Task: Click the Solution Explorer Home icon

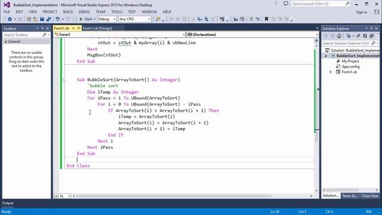Action: [x=339, y=36]
